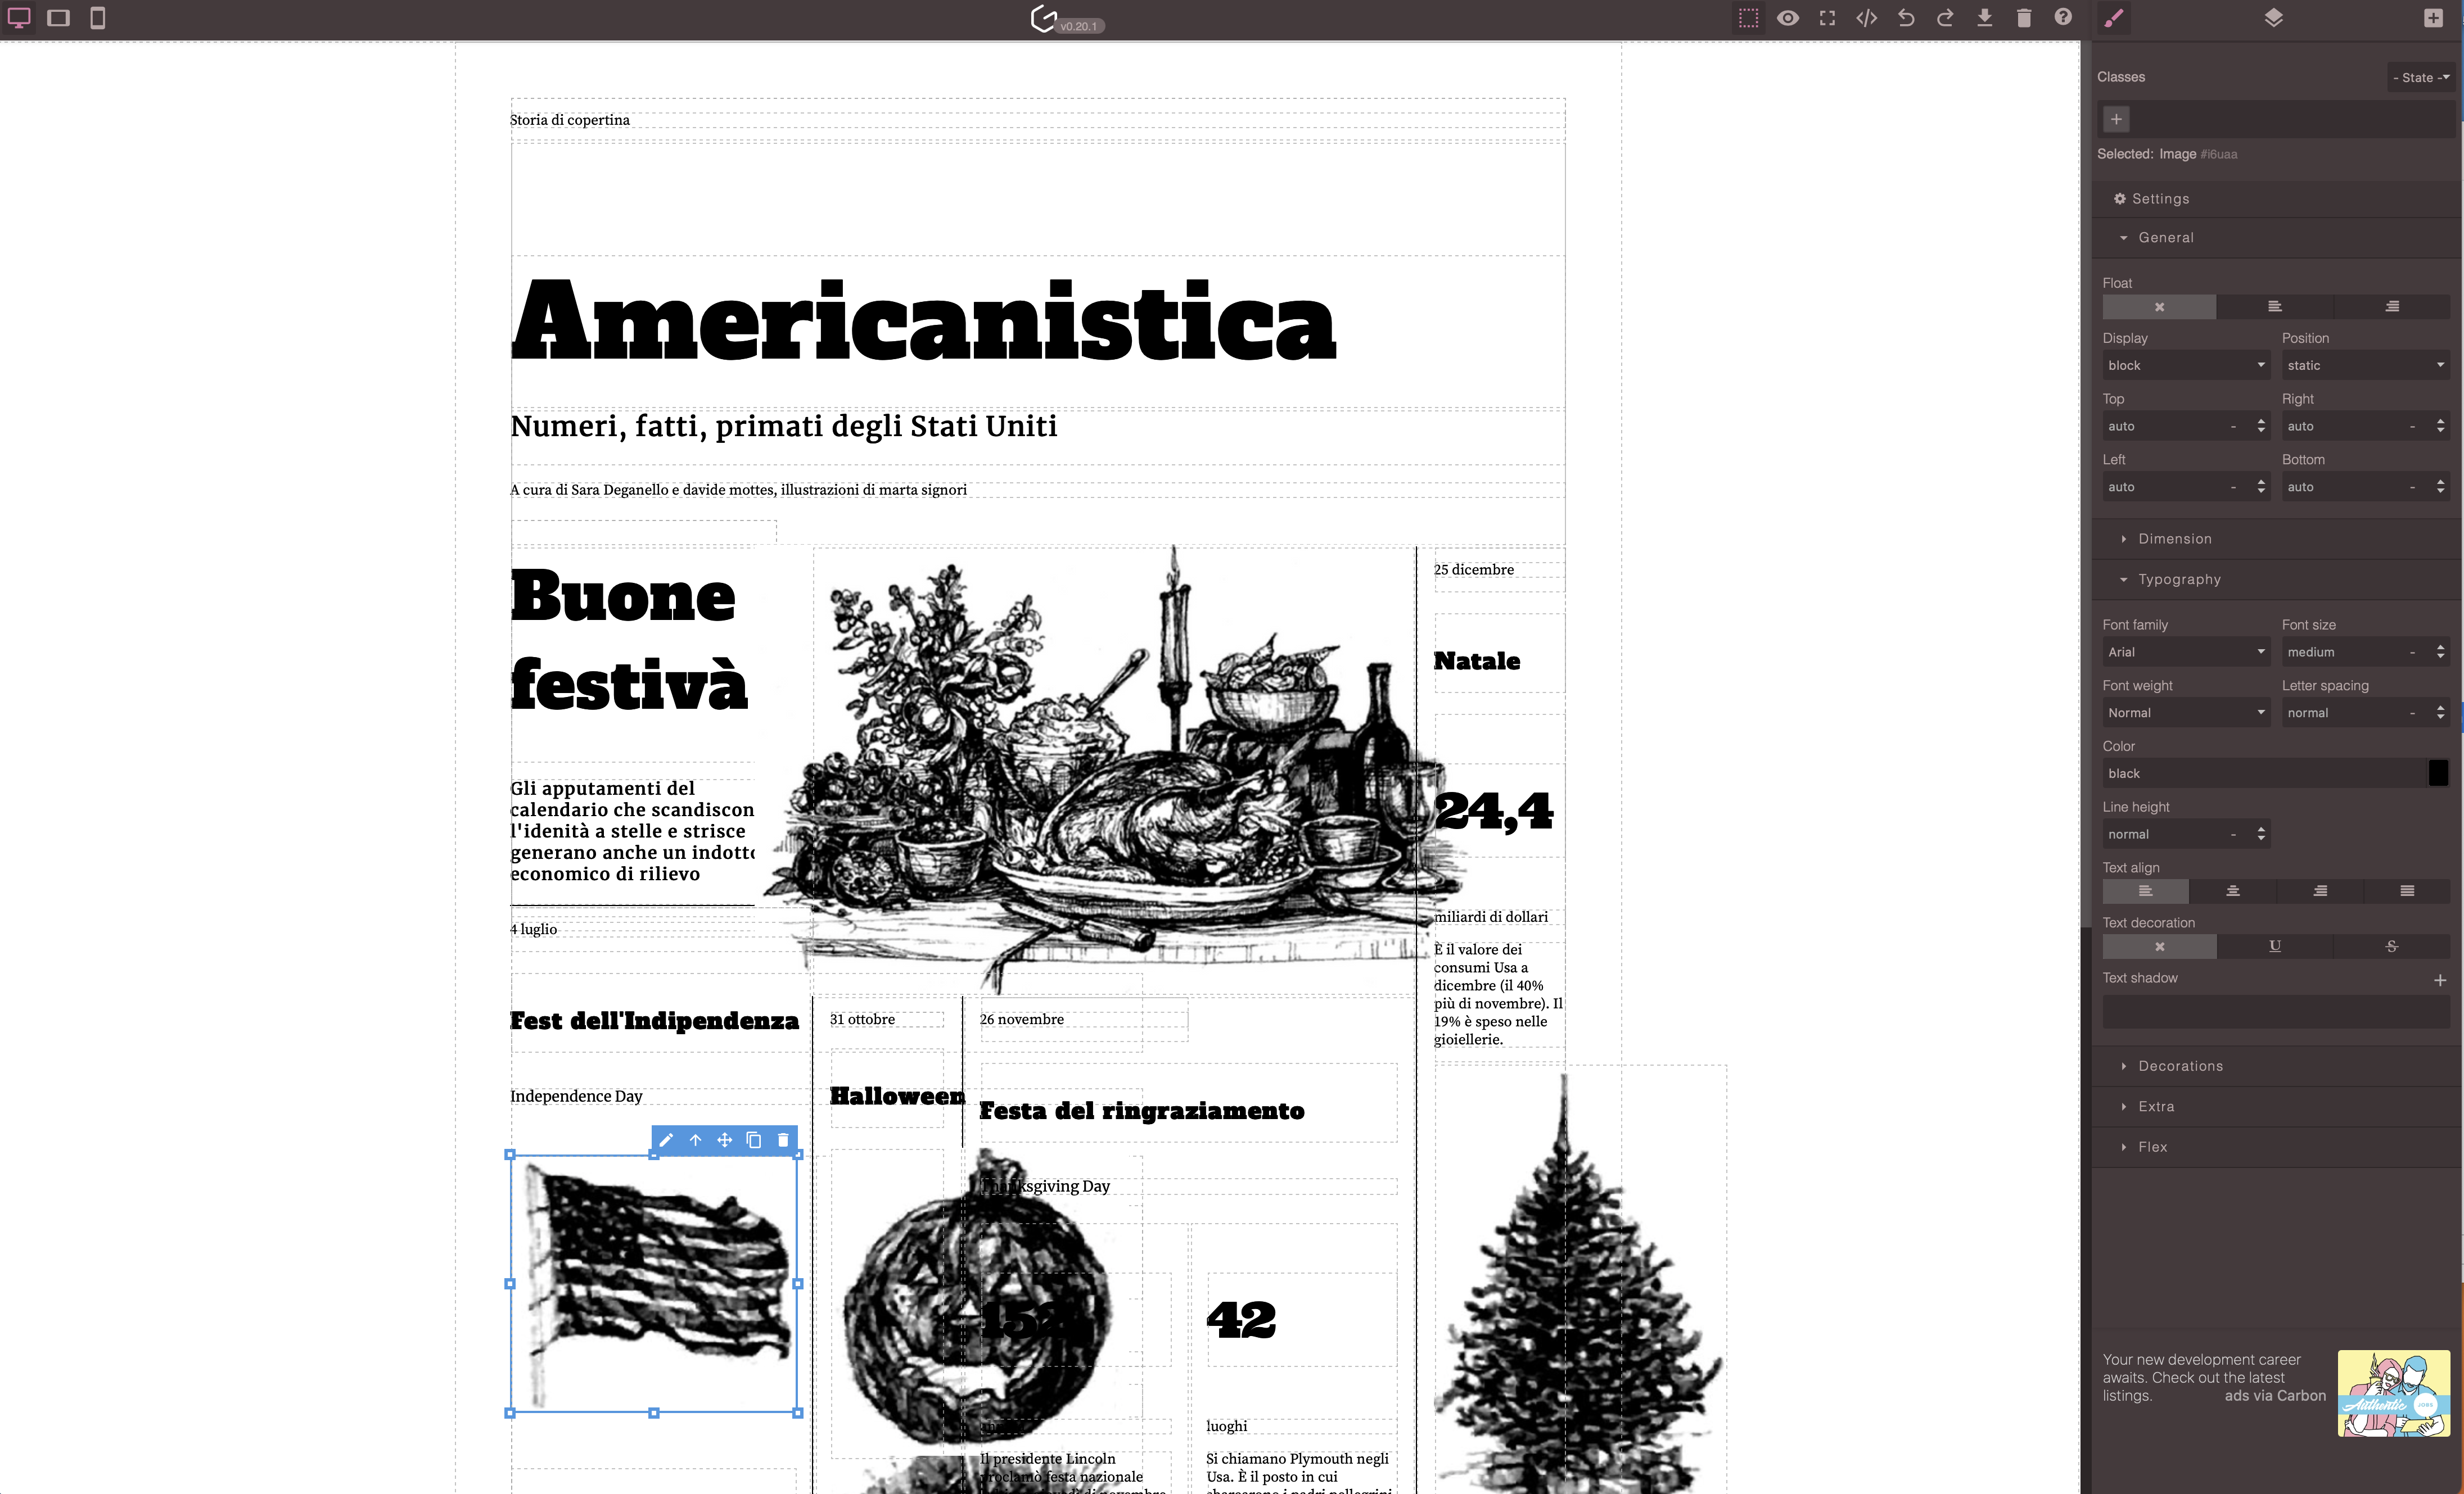
Task: Redo the last change
Action: 1945,18
